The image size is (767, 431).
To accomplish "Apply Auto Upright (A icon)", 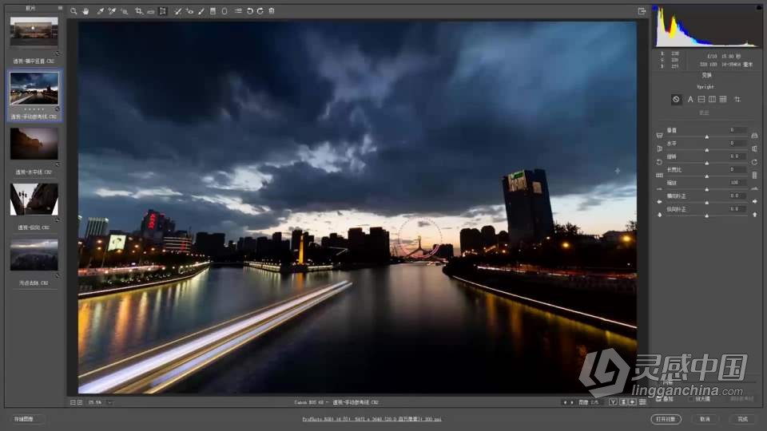I will (x=690, y=99).
